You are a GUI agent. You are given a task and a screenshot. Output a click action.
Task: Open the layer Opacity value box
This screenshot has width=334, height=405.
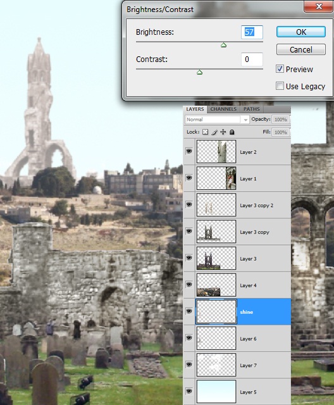point(281,120)
